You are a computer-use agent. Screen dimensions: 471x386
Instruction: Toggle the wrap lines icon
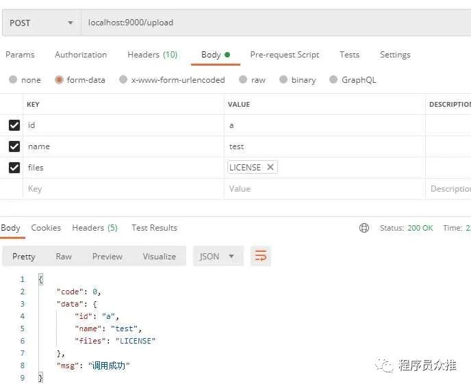click(260, 256)
